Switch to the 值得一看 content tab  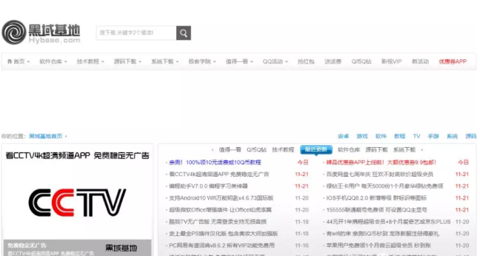point(230,150)
